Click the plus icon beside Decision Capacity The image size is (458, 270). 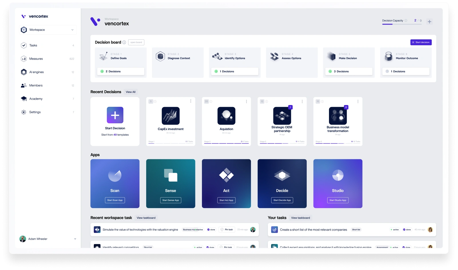(x=429, y=22)
